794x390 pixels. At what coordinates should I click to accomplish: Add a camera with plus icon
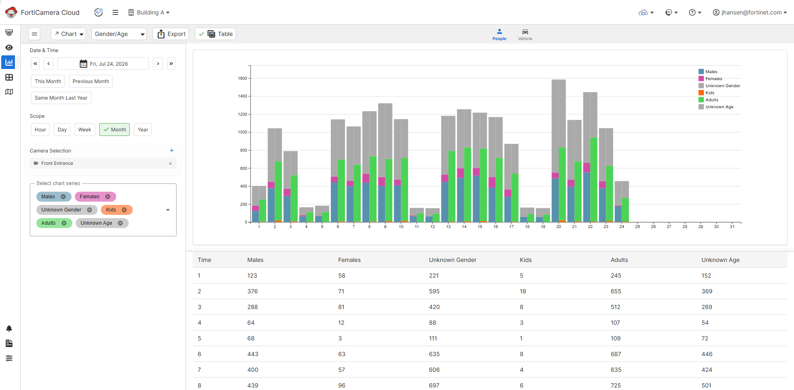[x=172, y=150]
